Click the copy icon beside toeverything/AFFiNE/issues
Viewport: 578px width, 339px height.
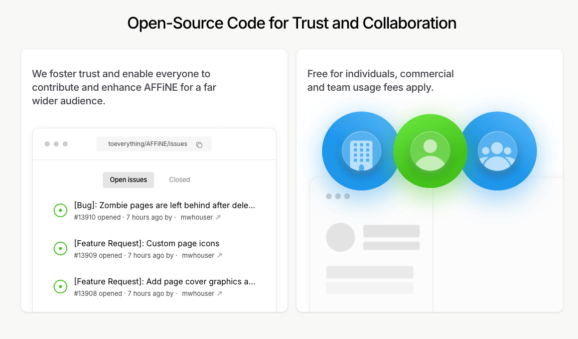[x=199, y=144]
